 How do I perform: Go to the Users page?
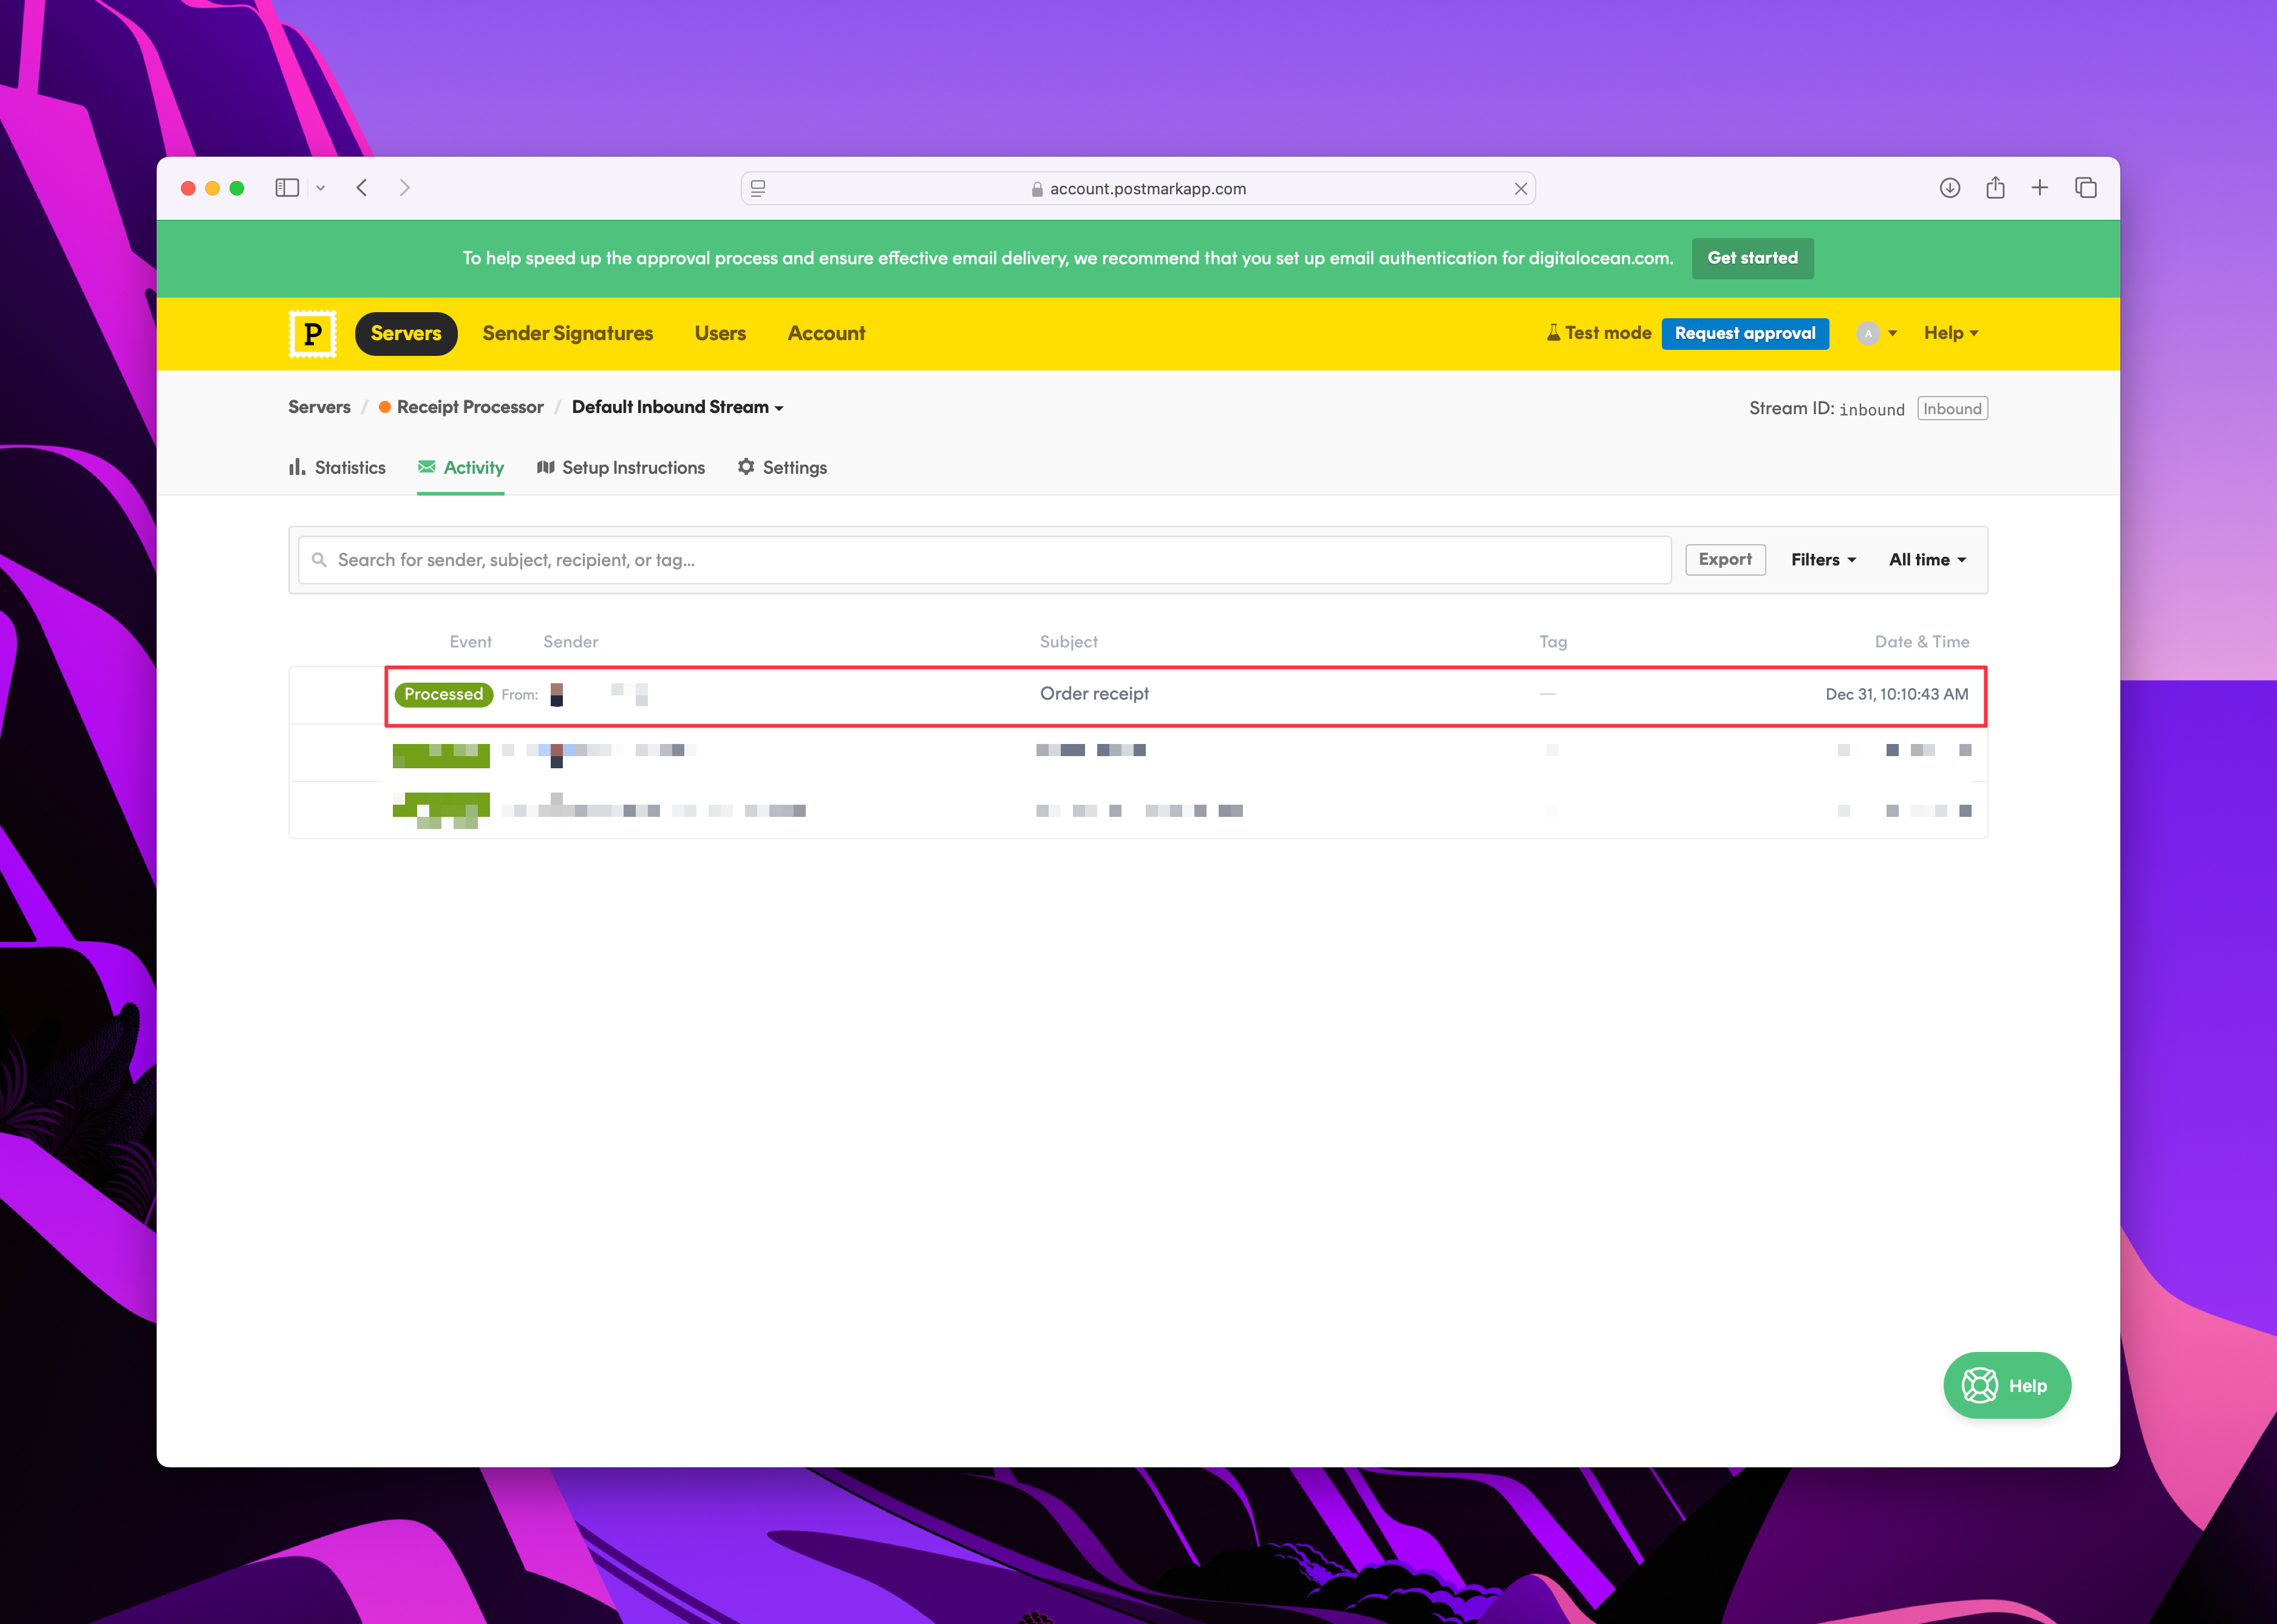(x=720, y=333)
